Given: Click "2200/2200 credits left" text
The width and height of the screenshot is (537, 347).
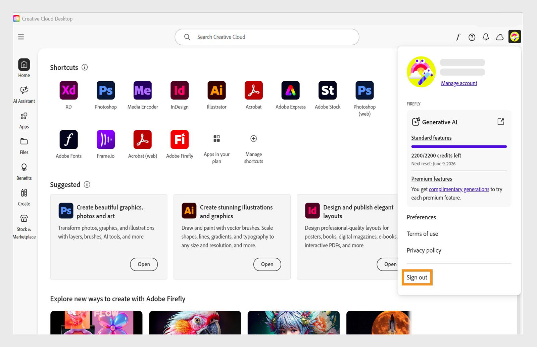Looking at the screenshot, I should click(436, 156).
